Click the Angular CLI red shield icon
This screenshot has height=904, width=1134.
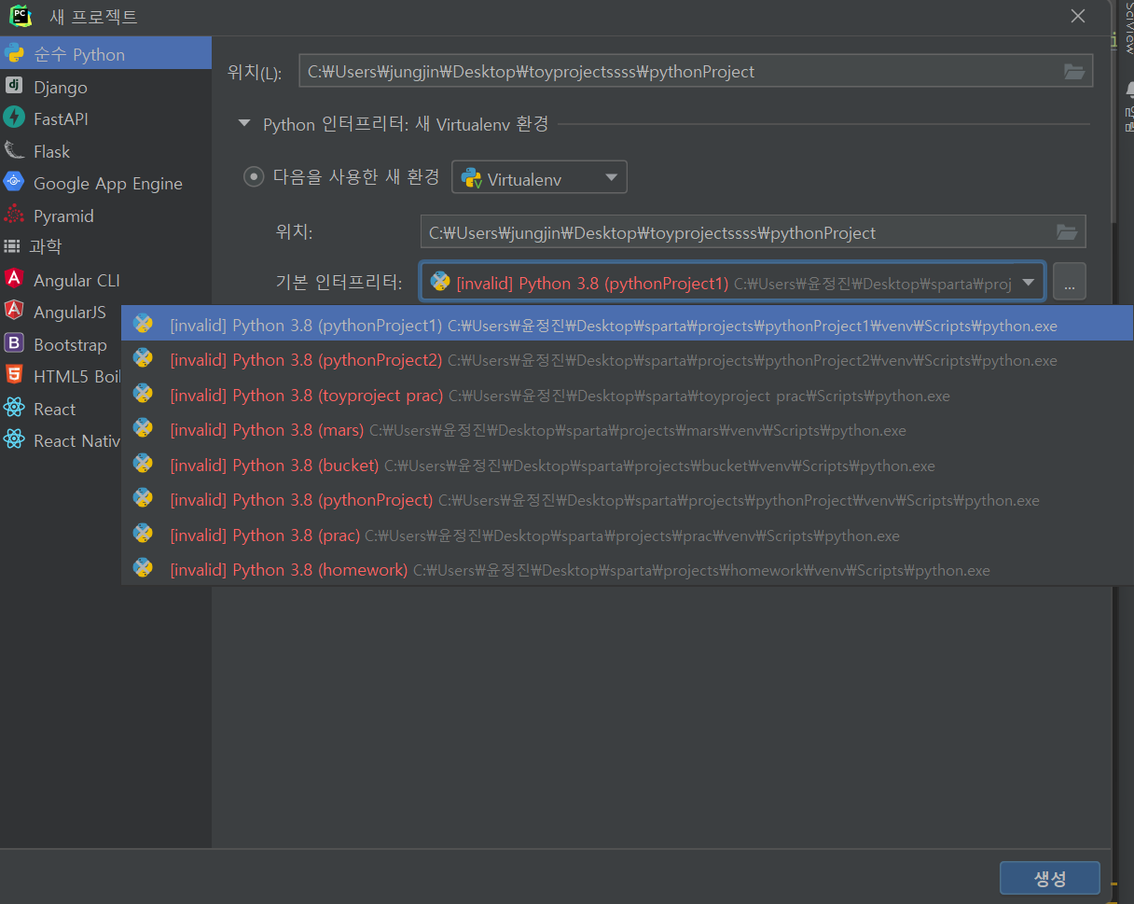coord(13,278)
